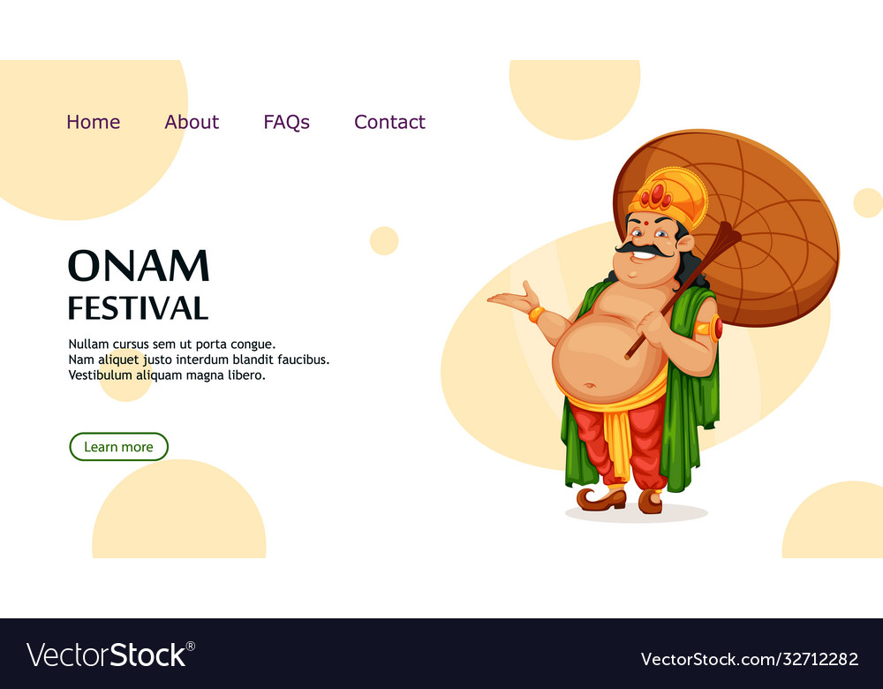Open the Home navigation link

(x=93, y=122)
